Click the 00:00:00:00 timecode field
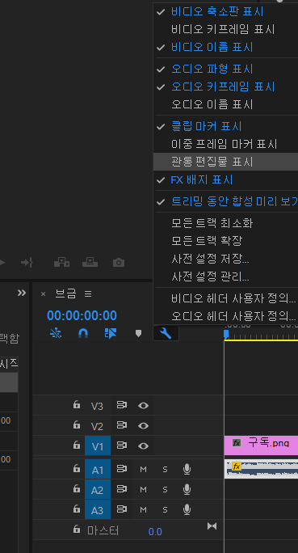This screenshot has height=553, width=298. tap(82, 315)
